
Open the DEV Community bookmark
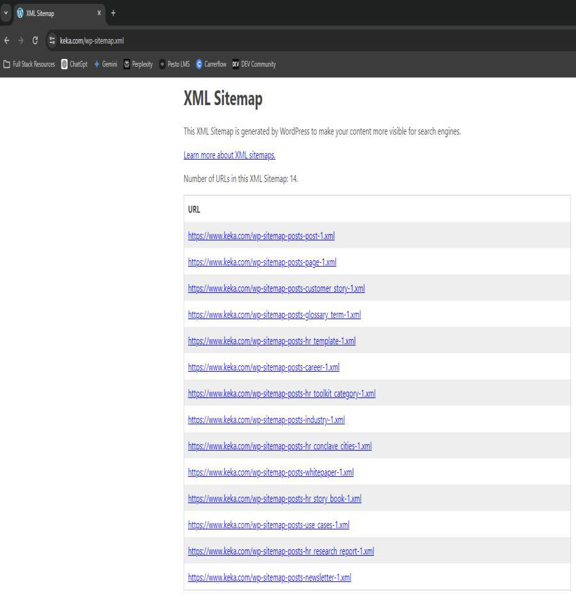pyautogui.click(x=254, y=64)
